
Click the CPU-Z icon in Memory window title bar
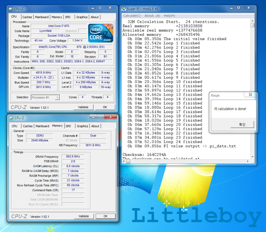pos(11,118)
